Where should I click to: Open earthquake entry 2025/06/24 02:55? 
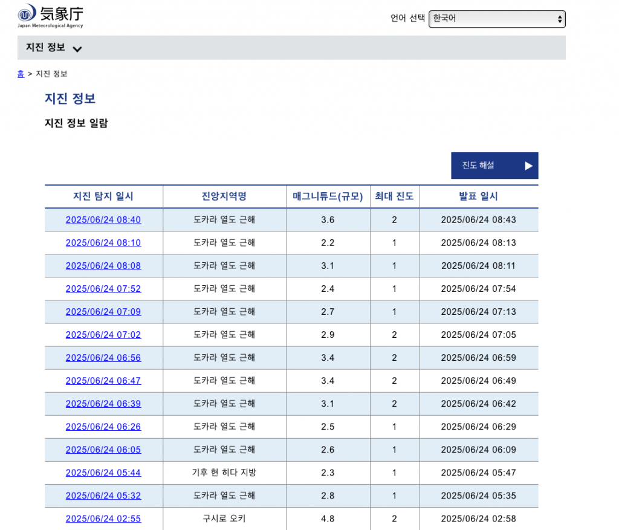coord(103,519)
